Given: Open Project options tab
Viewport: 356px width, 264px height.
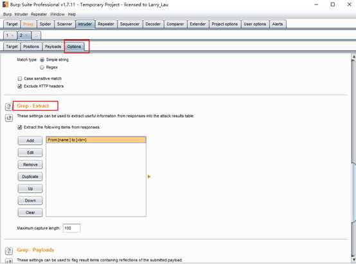Looking at the screenshot, I should (225, 24).
